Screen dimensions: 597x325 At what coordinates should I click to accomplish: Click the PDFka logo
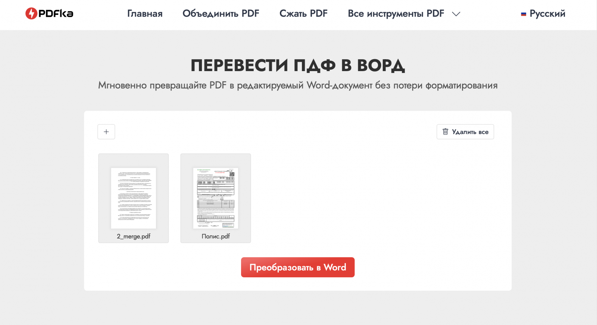pyautogui.click(x=49, y=13)
